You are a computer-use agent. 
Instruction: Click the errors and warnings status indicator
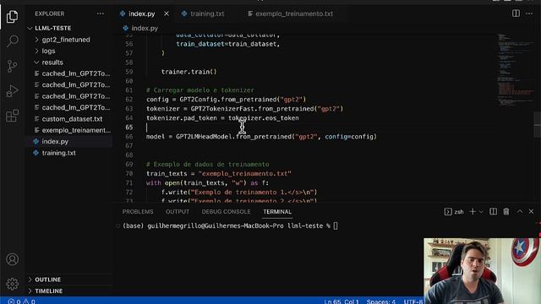21,301
